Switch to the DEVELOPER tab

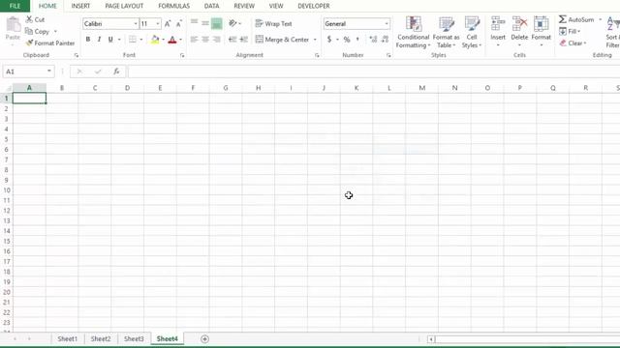pos(314,6)
